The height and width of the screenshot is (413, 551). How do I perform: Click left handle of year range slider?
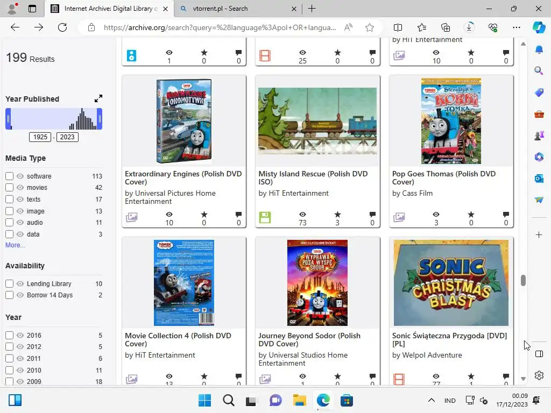pyautogui.click(x=8, y=119)
